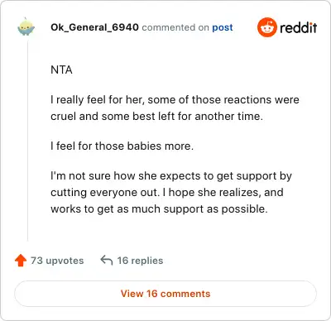Open the Ok_General_6940 username profile
Viewport: 331px width, 321px height.
[x=94, y=27]
